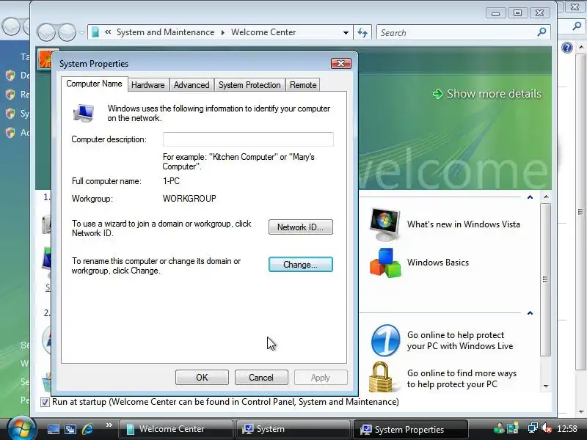Screen dimensions: 587x440
Task: Click the greyed-out Apply button
Action: pyautogui.click(x=321, y=378)
